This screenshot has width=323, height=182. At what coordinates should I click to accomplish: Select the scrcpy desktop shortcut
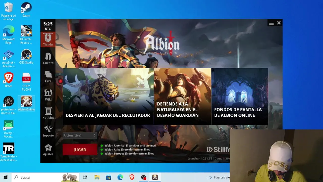coord(9,129)
